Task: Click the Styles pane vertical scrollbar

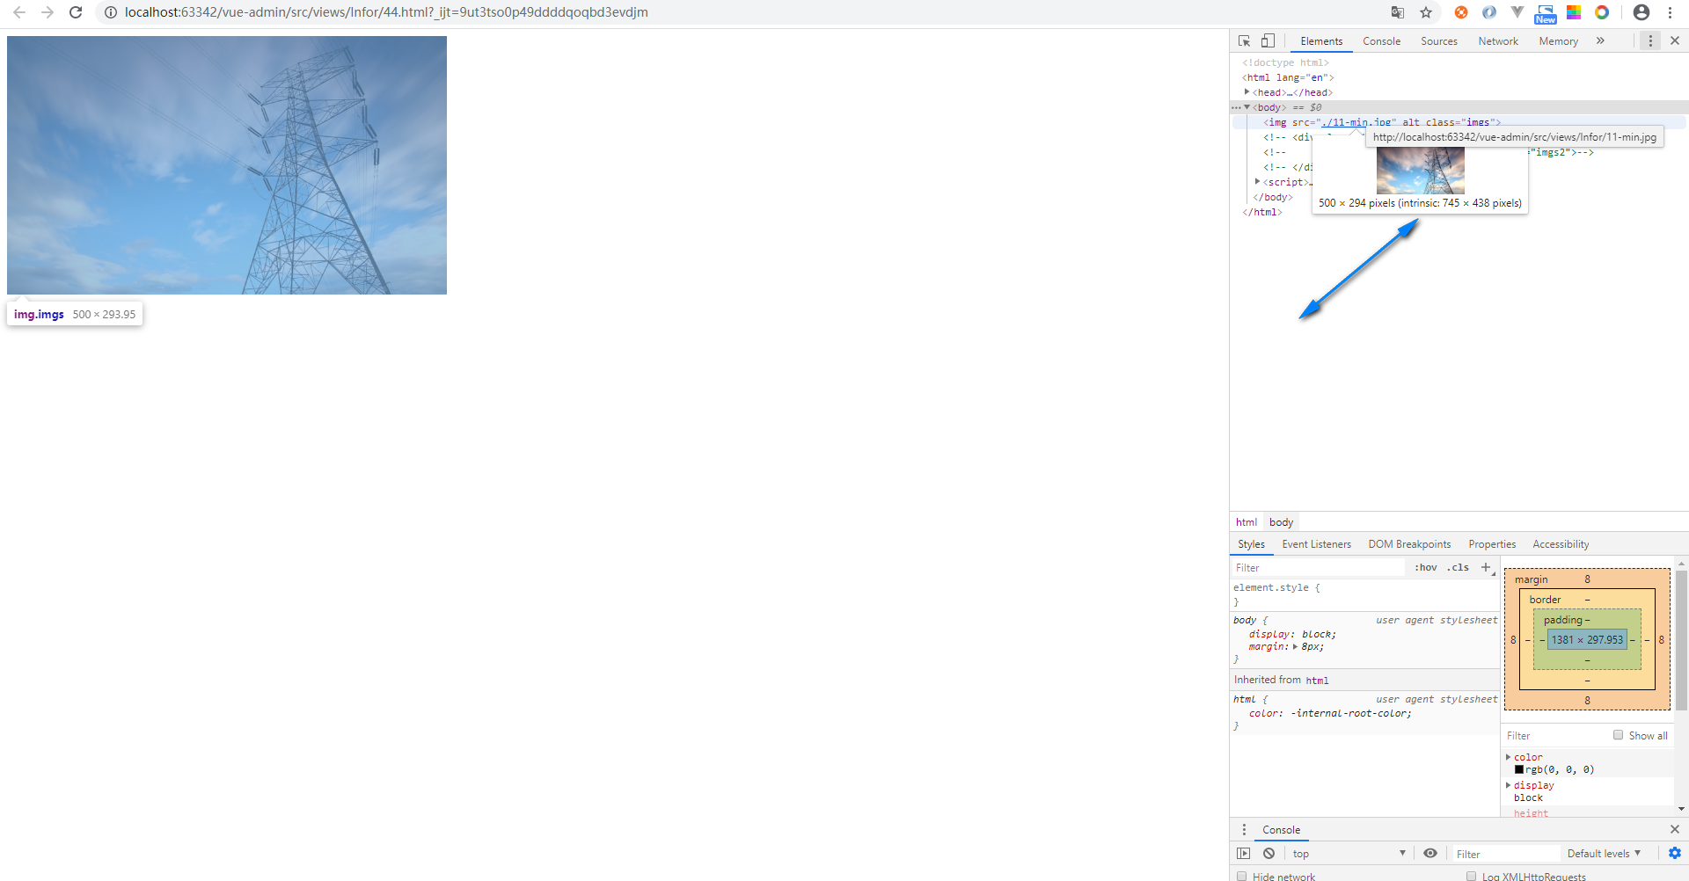Action: pyautogui.click(x=1681, y=639)
